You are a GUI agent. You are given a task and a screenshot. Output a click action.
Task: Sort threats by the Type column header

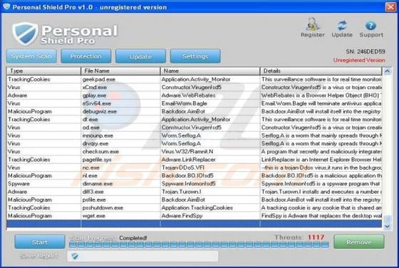(x=43, y=71)
